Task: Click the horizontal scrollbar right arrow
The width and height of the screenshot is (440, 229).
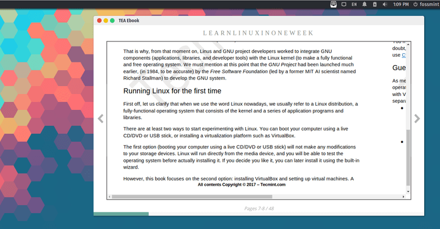Action: [403, 197]
